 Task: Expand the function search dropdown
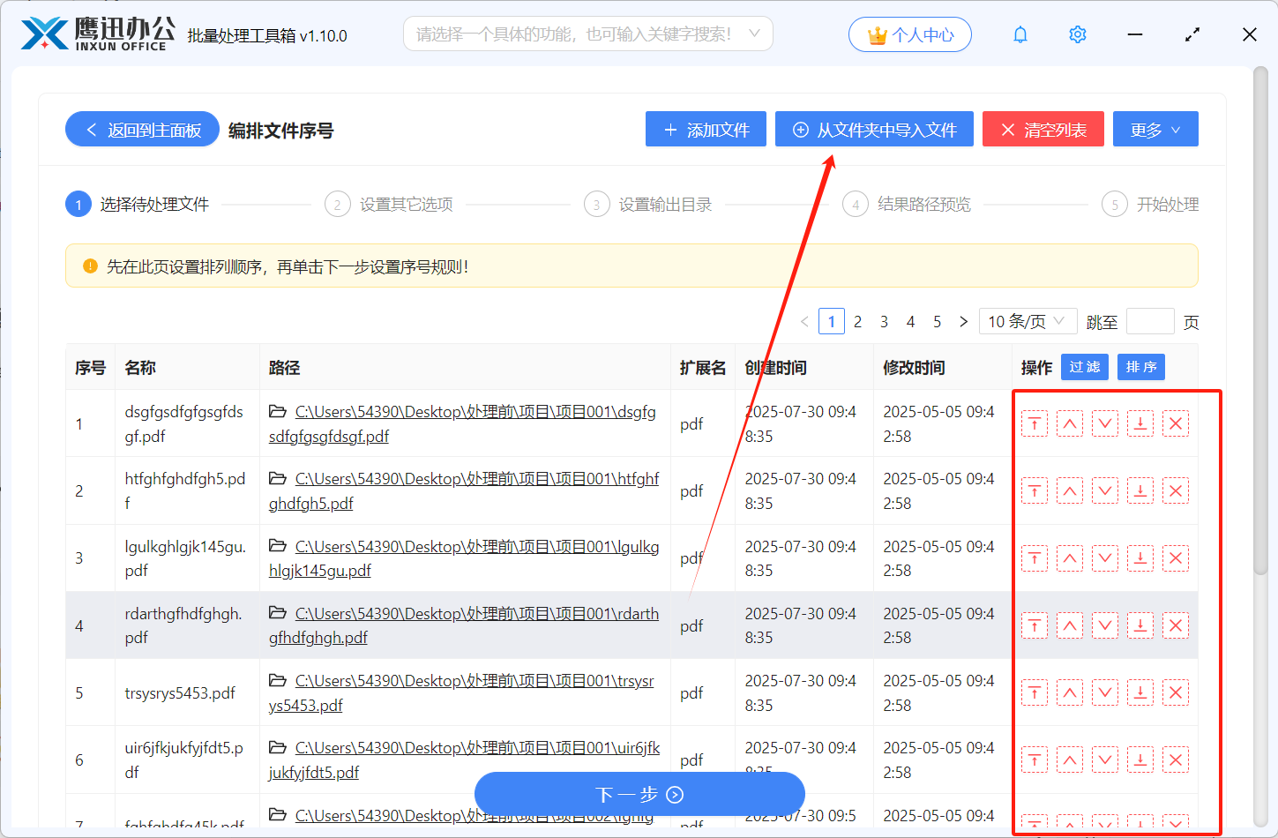754,34
